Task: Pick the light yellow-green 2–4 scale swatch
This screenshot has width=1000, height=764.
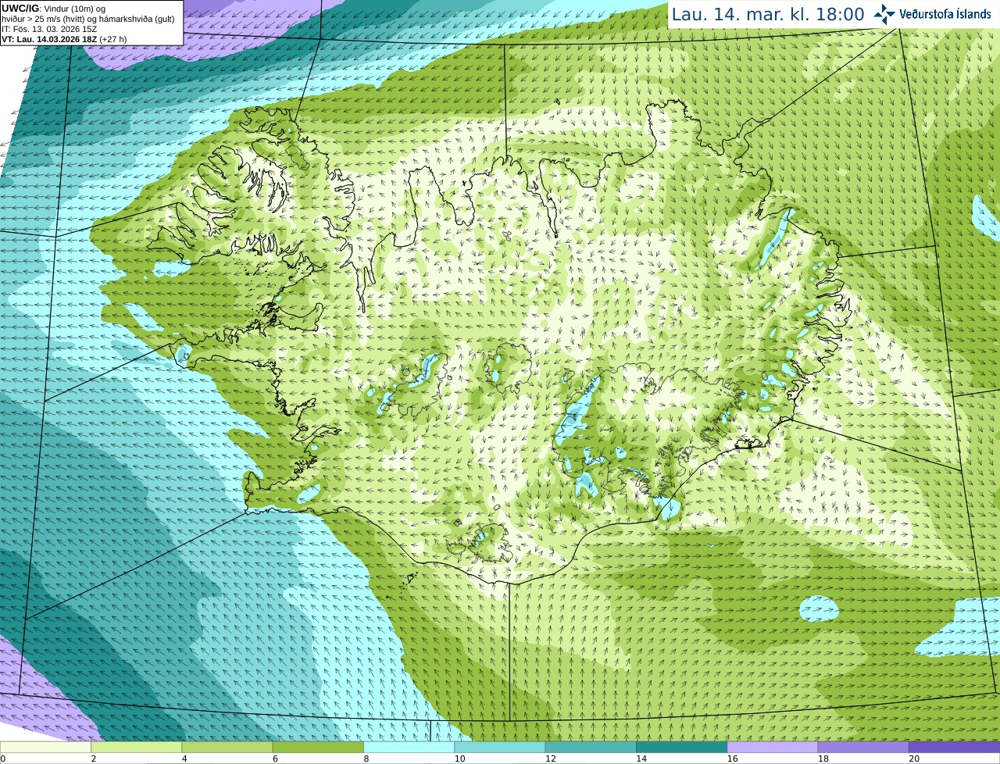Action: [x=136, y=747]
